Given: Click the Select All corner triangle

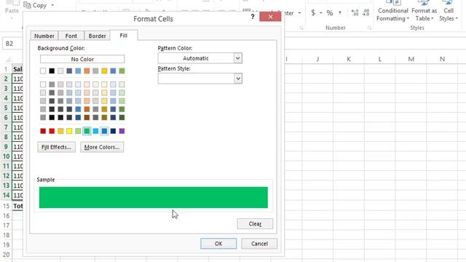Looking at the screenshot, I should (8, 60).
